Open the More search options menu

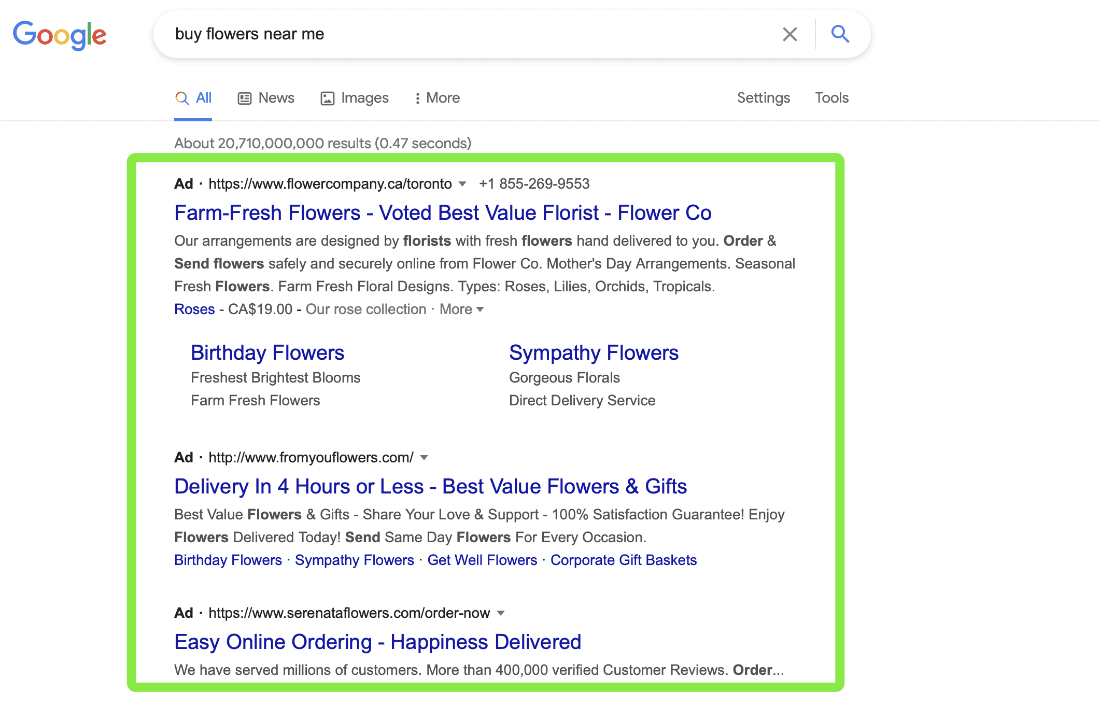coord(437,98)
